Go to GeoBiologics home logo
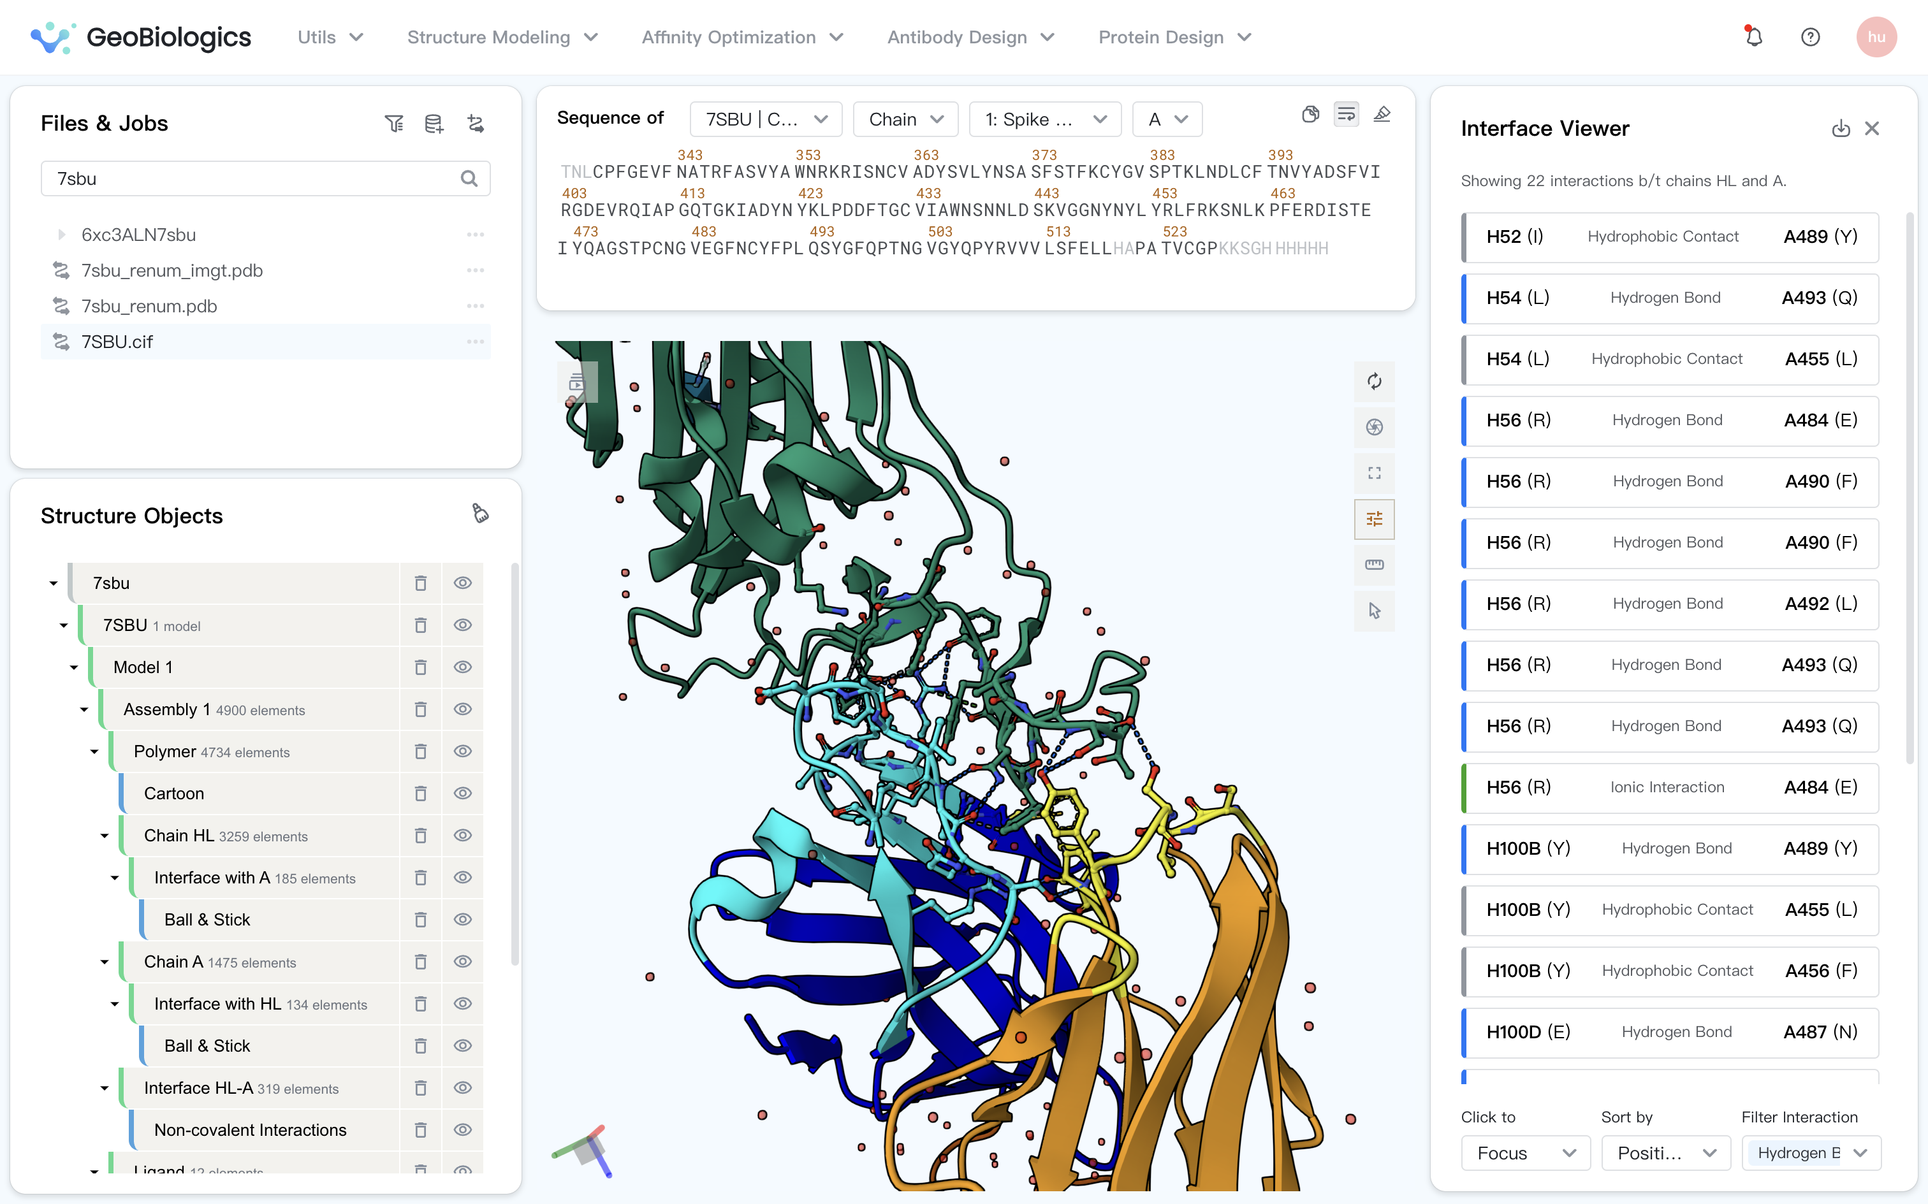Viewport: 1928px width, 1204px height. pyautogui.click(x=140, y=38)
